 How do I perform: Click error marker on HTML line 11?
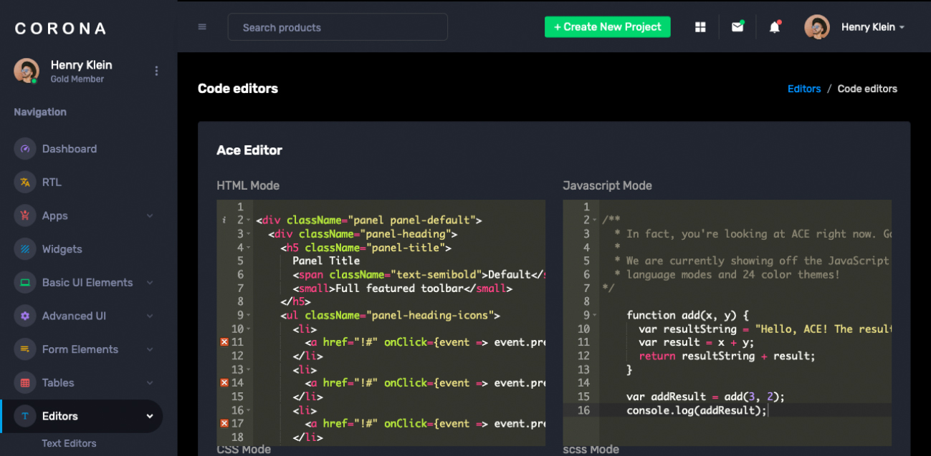click(224, 342)
